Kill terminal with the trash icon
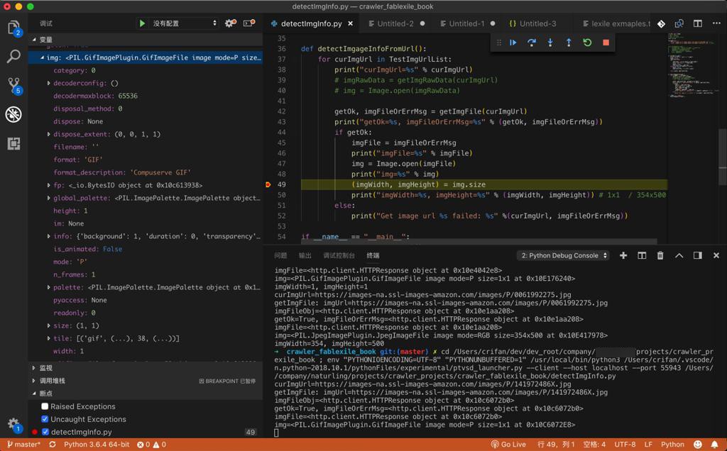This screenshot has width=727, height=451. click(x=660, y=255)
